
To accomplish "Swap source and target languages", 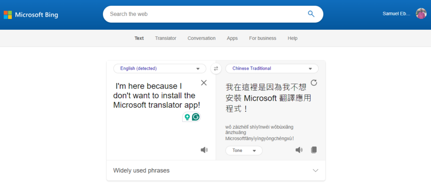I will (x=215, y=68).
